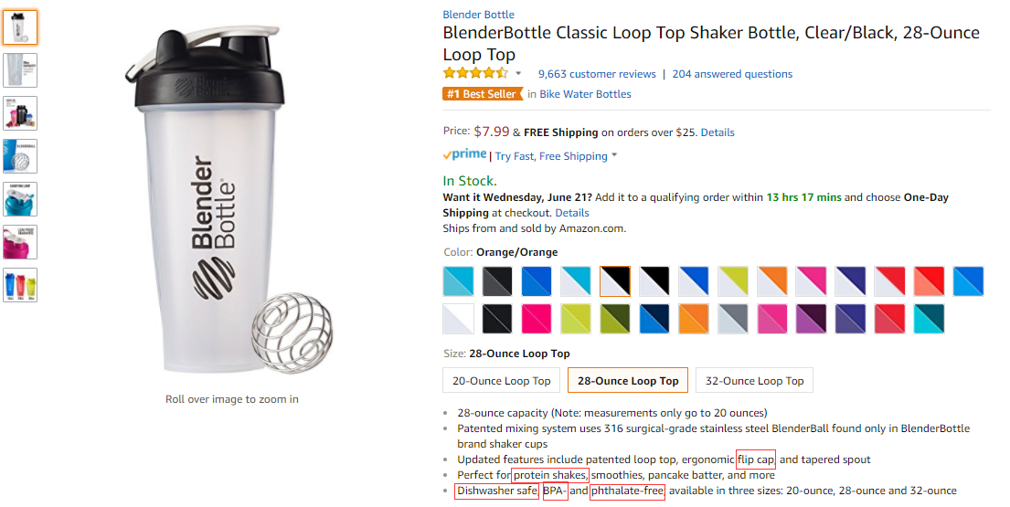This screenshot has height=507, width=1010.
Task: Pick the all-white color swatch
Action: [458, 319]
